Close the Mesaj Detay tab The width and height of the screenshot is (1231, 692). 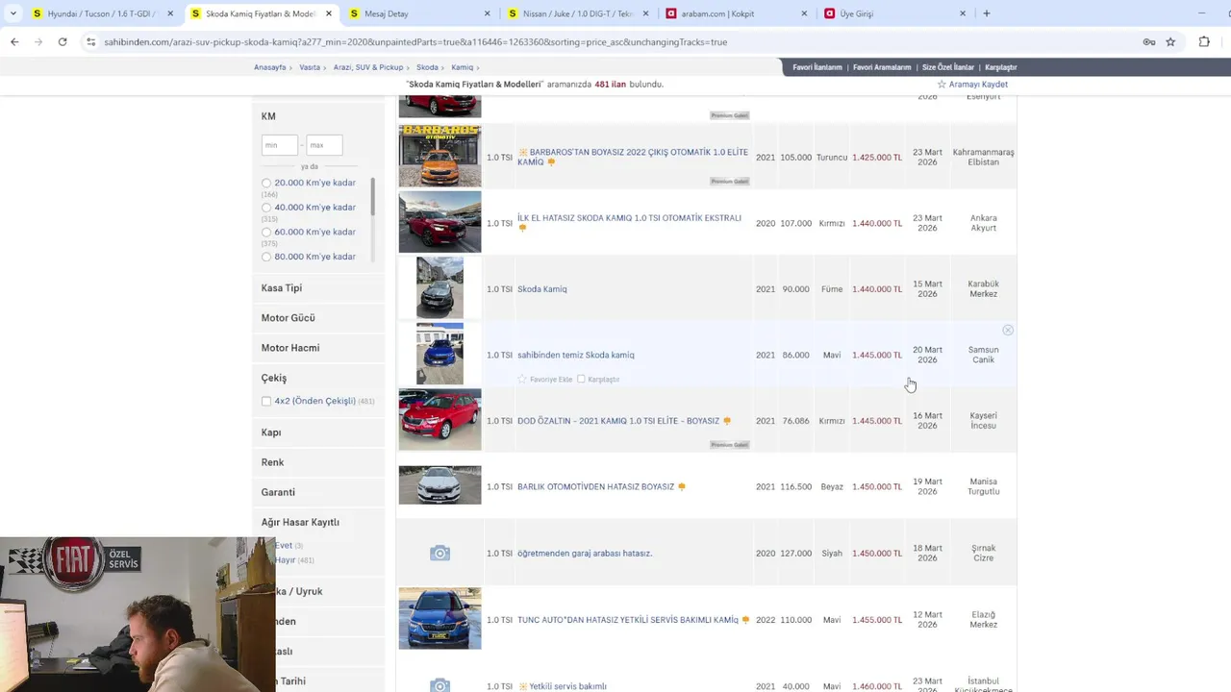coord(487,13)
